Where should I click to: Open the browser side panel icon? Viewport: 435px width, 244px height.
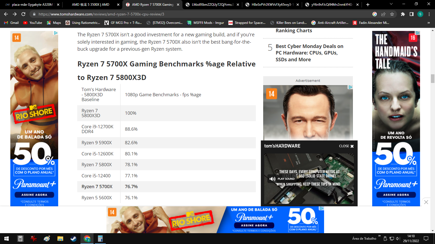[412, 14]
